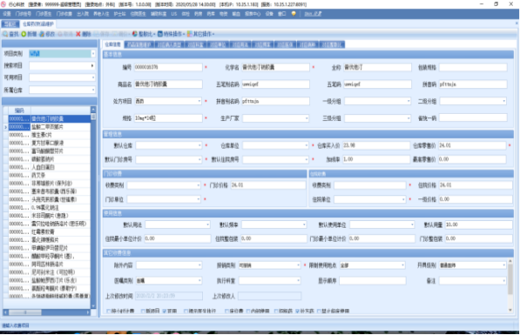Viewport: 520px width, 335px height.
Task: Click the light bulb icon in the menu bar
Action: point(294,14)
